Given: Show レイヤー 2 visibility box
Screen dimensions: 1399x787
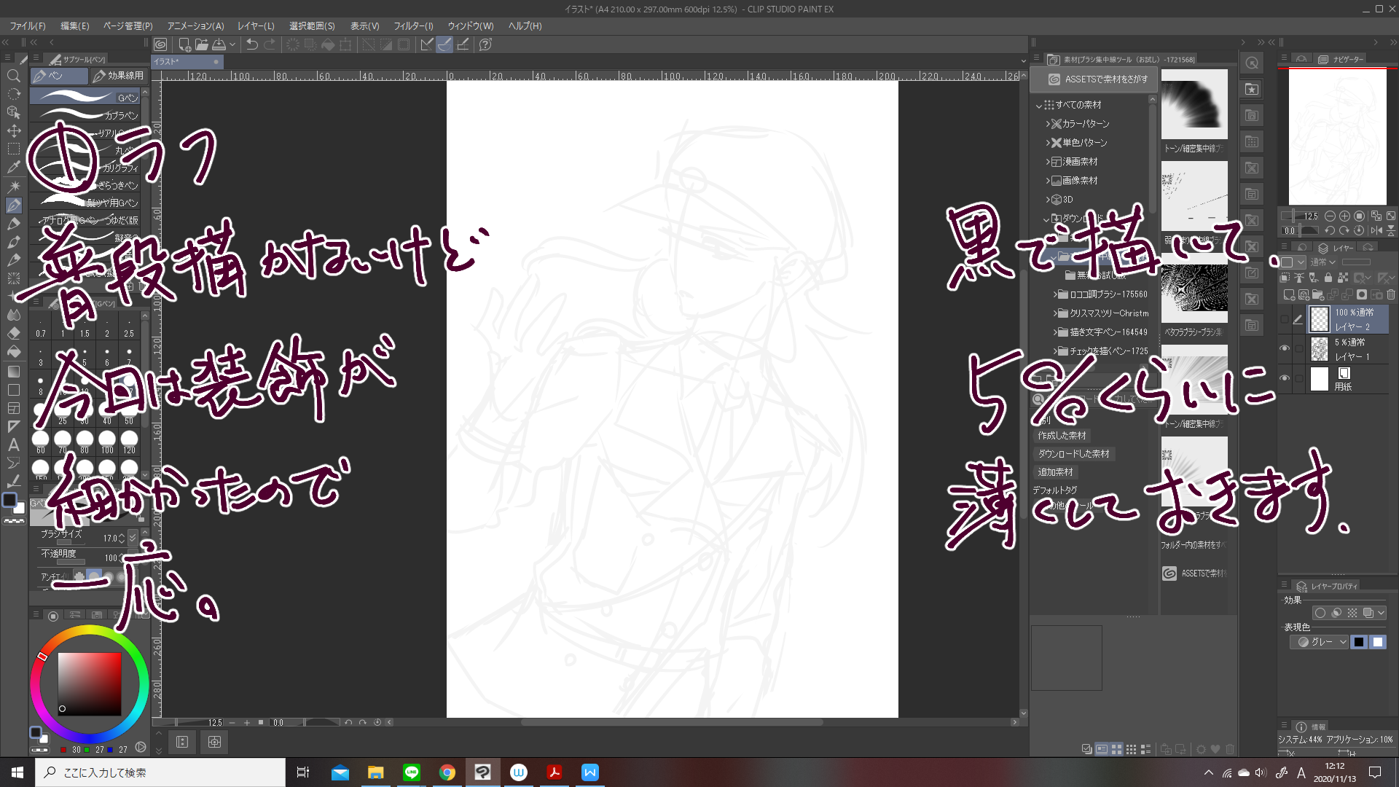Looking at the screenshot, I should click(x=1285, y=319).
